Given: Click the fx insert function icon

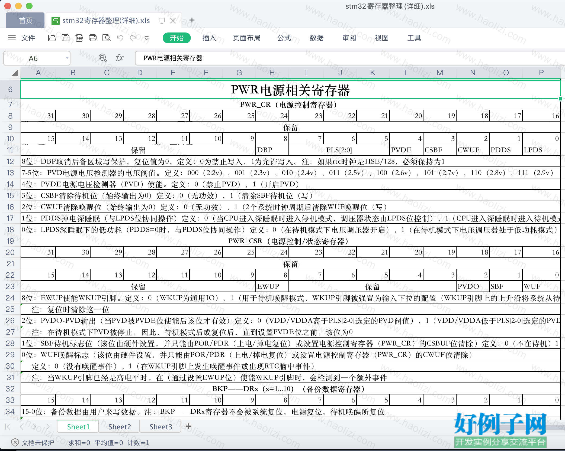Looking at the screenshot, I should 119,58.
